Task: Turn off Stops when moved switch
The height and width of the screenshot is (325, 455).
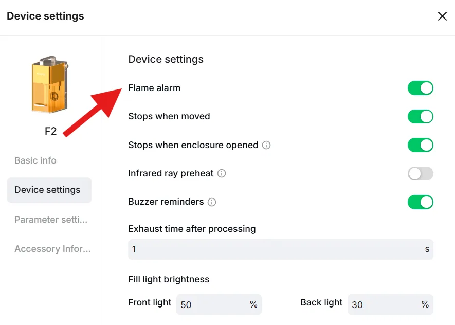Action: click(420, 116)
